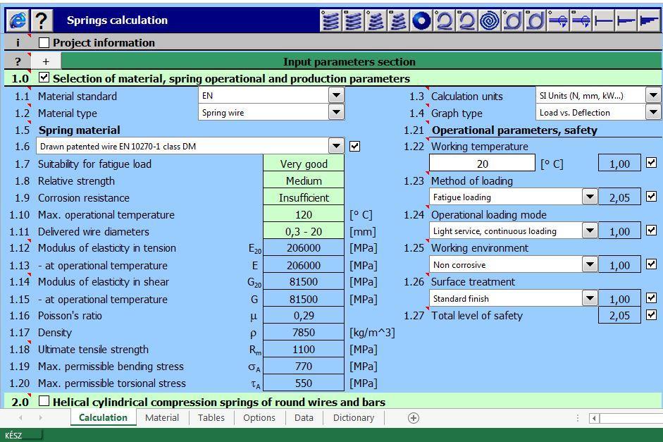Viewport: 663px width, 442px height.
Task: Open the Calculation units SI Units dropdown
Action: [x=653, y=95]
